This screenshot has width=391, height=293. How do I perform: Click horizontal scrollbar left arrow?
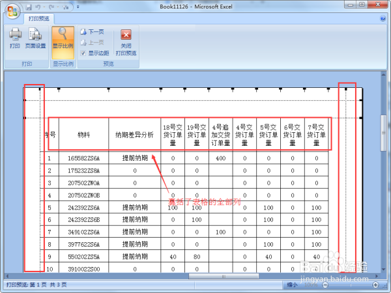click(x=7, y=276)
